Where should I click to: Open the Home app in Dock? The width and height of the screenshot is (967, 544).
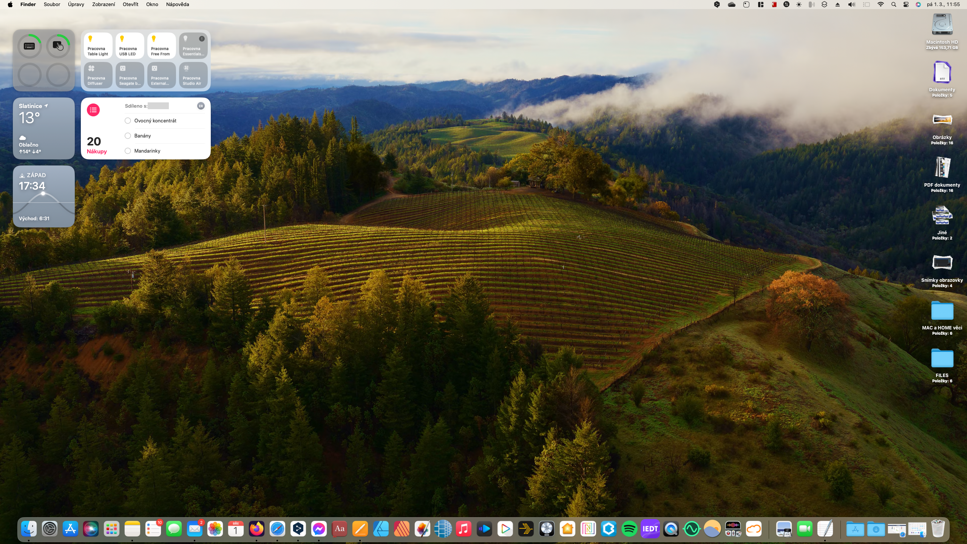(x=567, y=529)
